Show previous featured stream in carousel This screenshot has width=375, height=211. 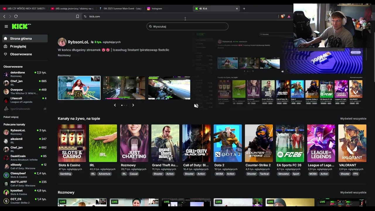click(x=115, y=105)
